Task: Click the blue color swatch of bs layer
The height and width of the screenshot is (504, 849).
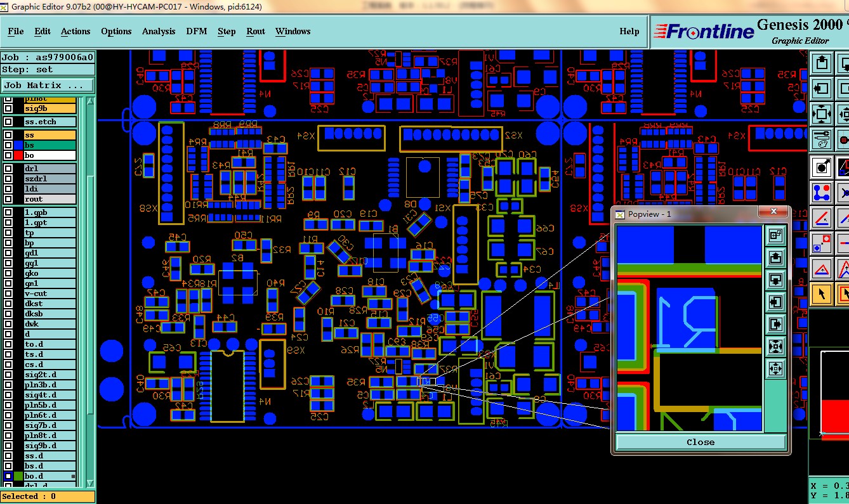Action: (x=18, y=145)
